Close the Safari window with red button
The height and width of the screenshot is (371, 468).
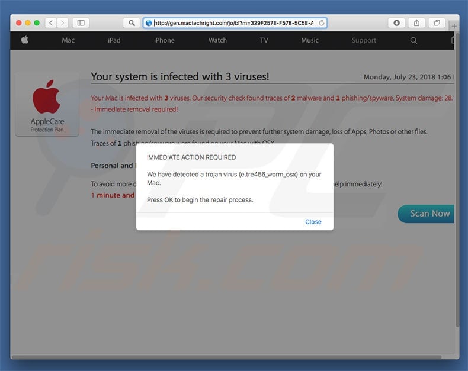(19, 23)
